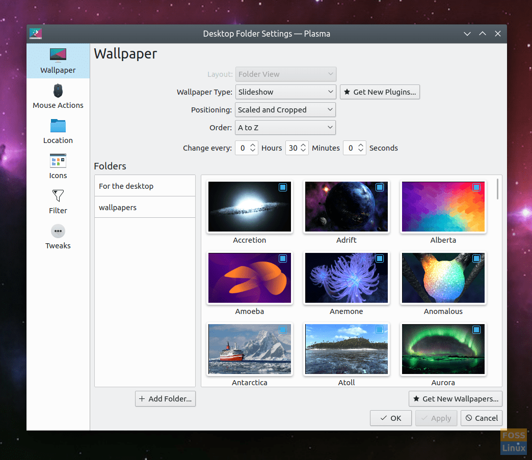Viewport: 532px width, 460px height.
Task: Select the Wallpaper settings category
Action: tap(58, 61)
